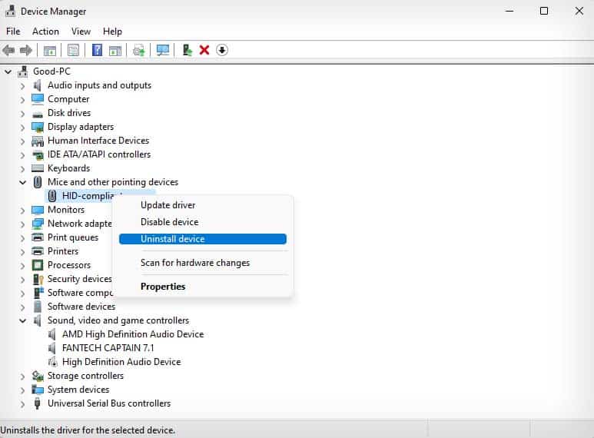Open the View menu

tap(81, 32)
